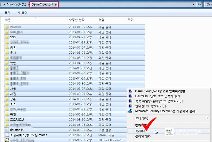Choose 반디집으로 압축하기(L)... menu item
Viewport: 212px width, 142px height.
point(169,106)
